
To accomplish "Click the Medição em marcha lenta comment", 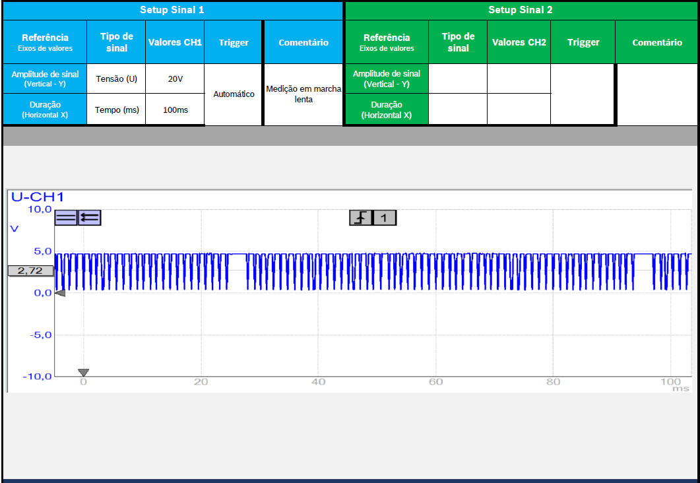I will (303, 94).
